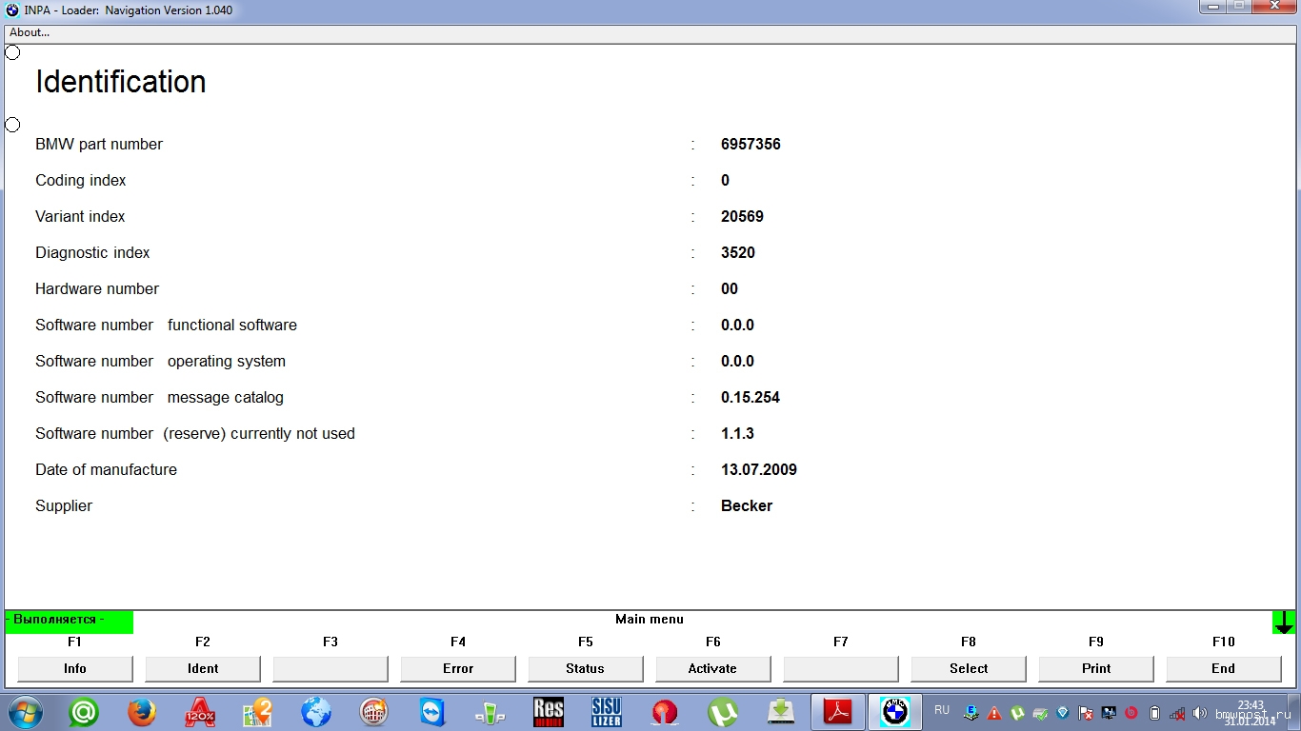
Task: Open the Windows Start menu
Action: (26, 712)
